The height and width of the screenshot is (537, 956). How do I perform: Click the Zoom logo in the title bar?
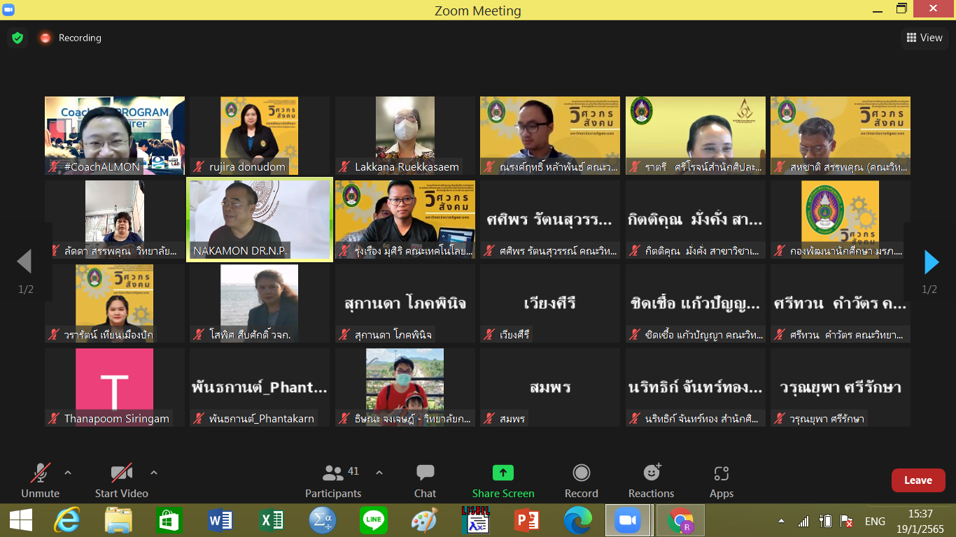(x=8, y=10)
